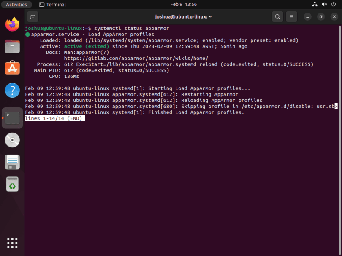Open the system status menu with power icon
342x256 pixels.
click(334, 4)
